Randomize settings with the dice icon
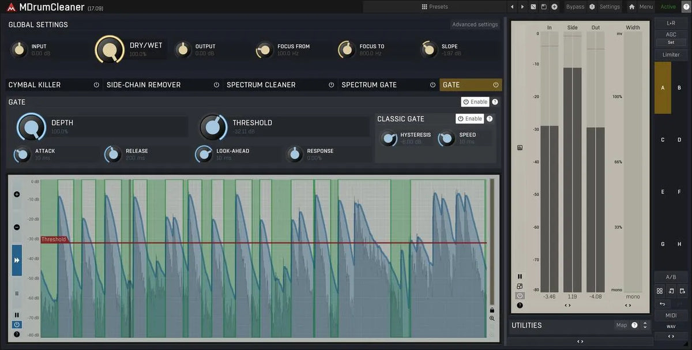Screen dimensions: 692x350 [533, 7]
